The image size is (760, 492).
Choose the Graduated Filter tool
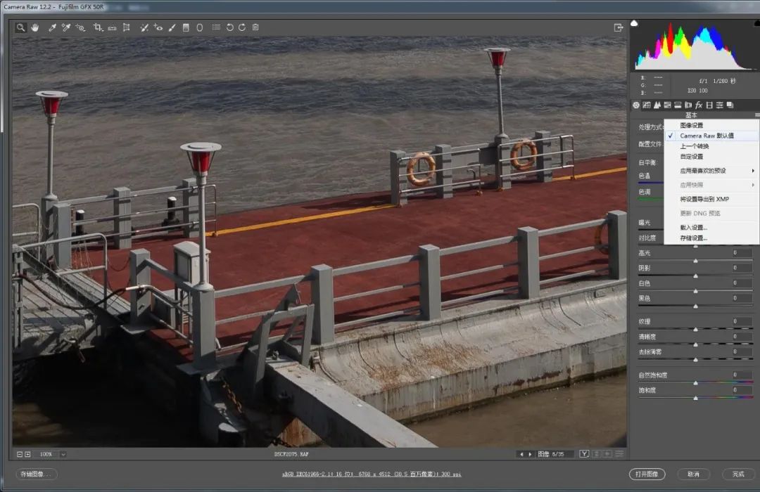[x=186, y=27]
